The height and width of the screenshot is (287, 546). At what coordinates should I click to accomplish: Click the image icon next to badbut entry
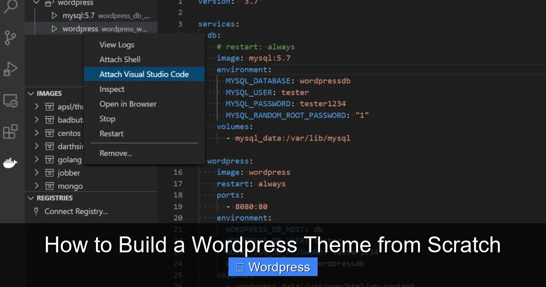(49, 120)
